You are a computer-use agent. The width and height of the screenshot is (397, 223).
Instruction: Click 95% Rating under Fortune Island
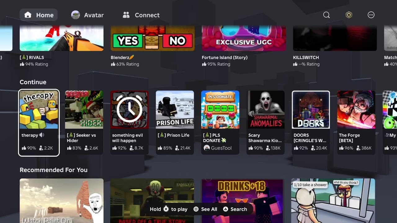[x=219, y=64]
